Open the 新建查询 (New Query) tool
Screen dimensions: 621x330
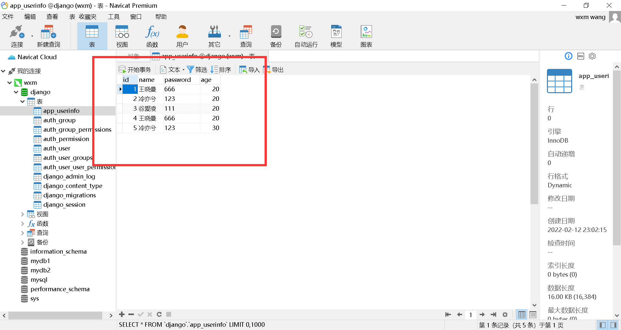(x=48, y=36)
